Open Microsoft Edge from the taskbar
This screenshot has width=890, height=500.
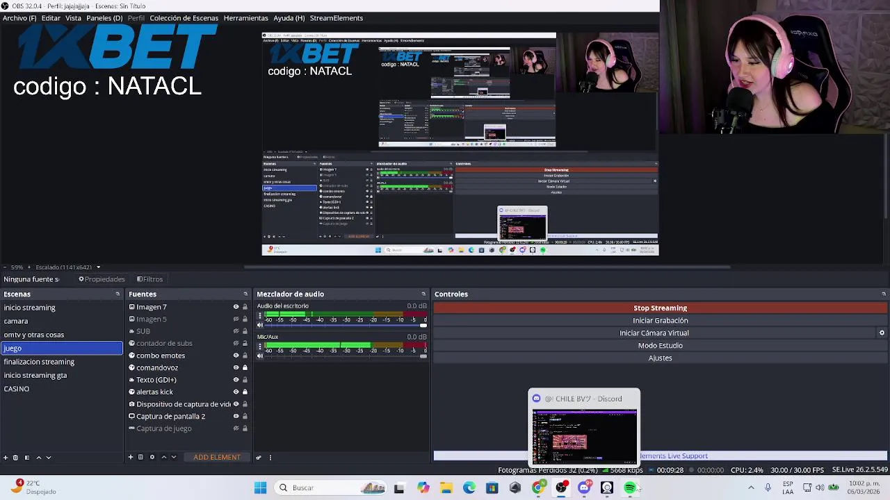pyautogui.click(x=469, y=487)
